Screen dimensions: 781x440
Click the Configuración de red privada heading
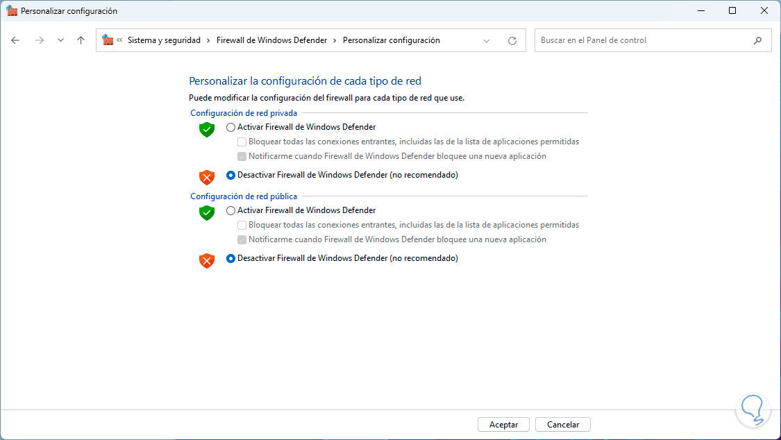pos(244,113)
